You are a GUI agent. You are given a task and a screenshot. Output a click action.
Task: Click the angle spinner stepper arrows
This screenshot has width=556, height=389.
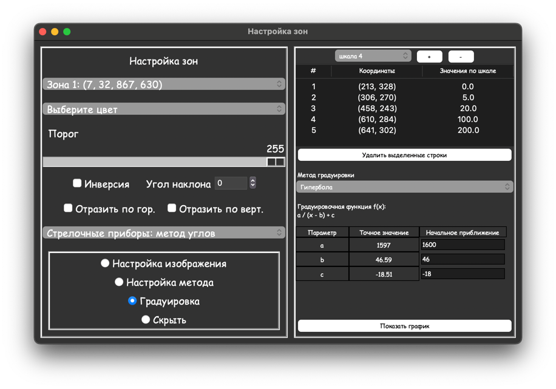click(x=253, y=183)
